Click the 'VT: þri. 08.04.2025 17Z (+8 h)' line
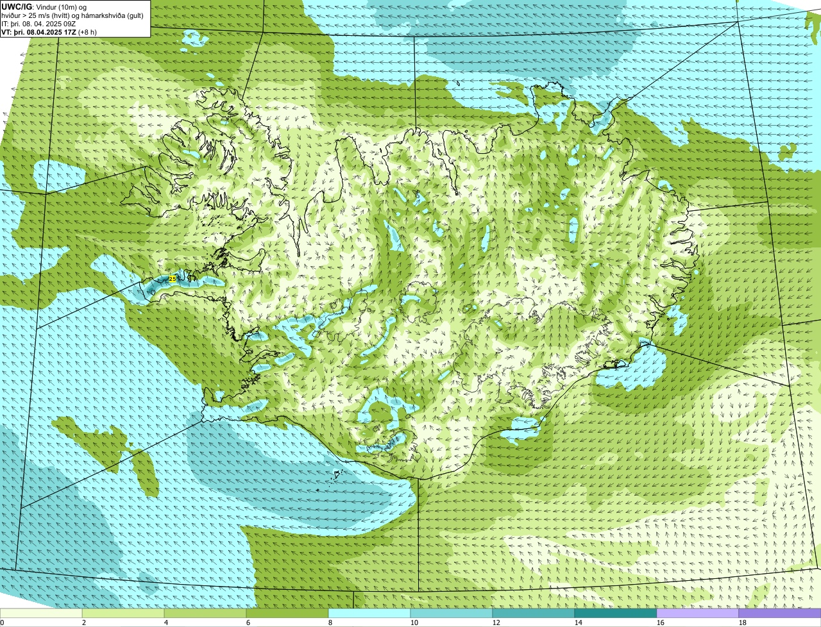 (x=49, y=31)
